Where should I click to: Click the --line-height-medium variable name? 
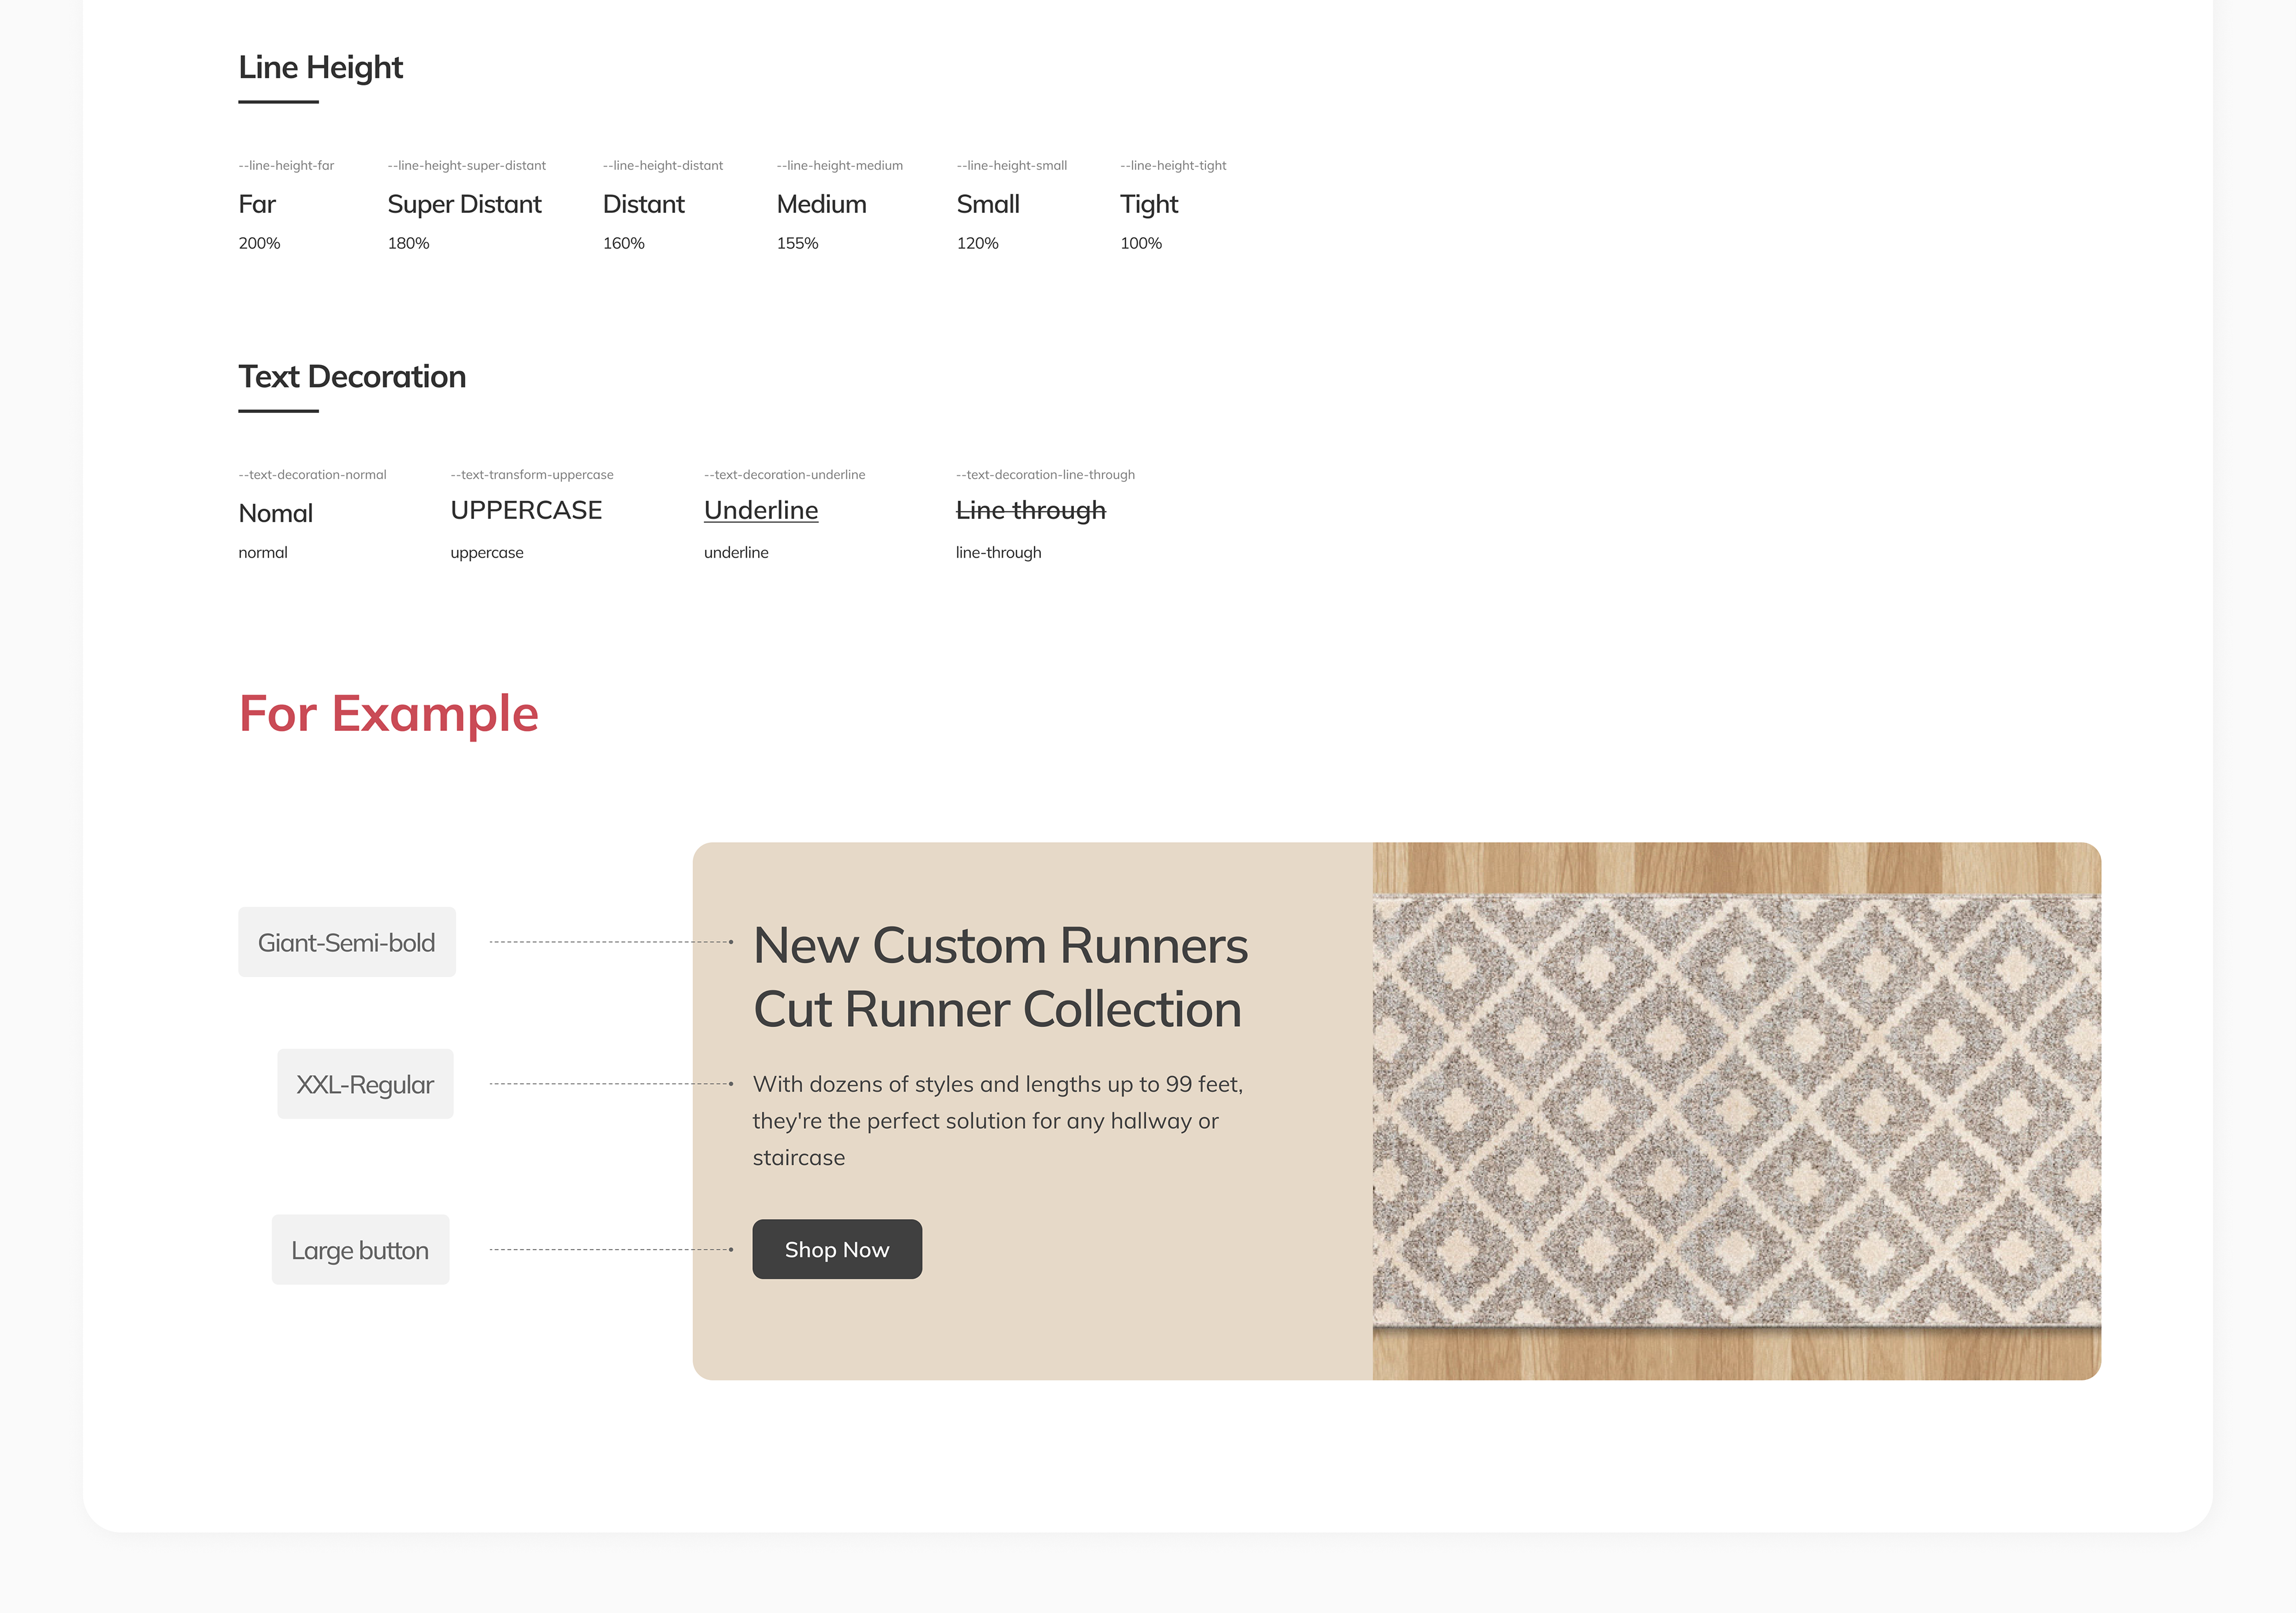840,166
